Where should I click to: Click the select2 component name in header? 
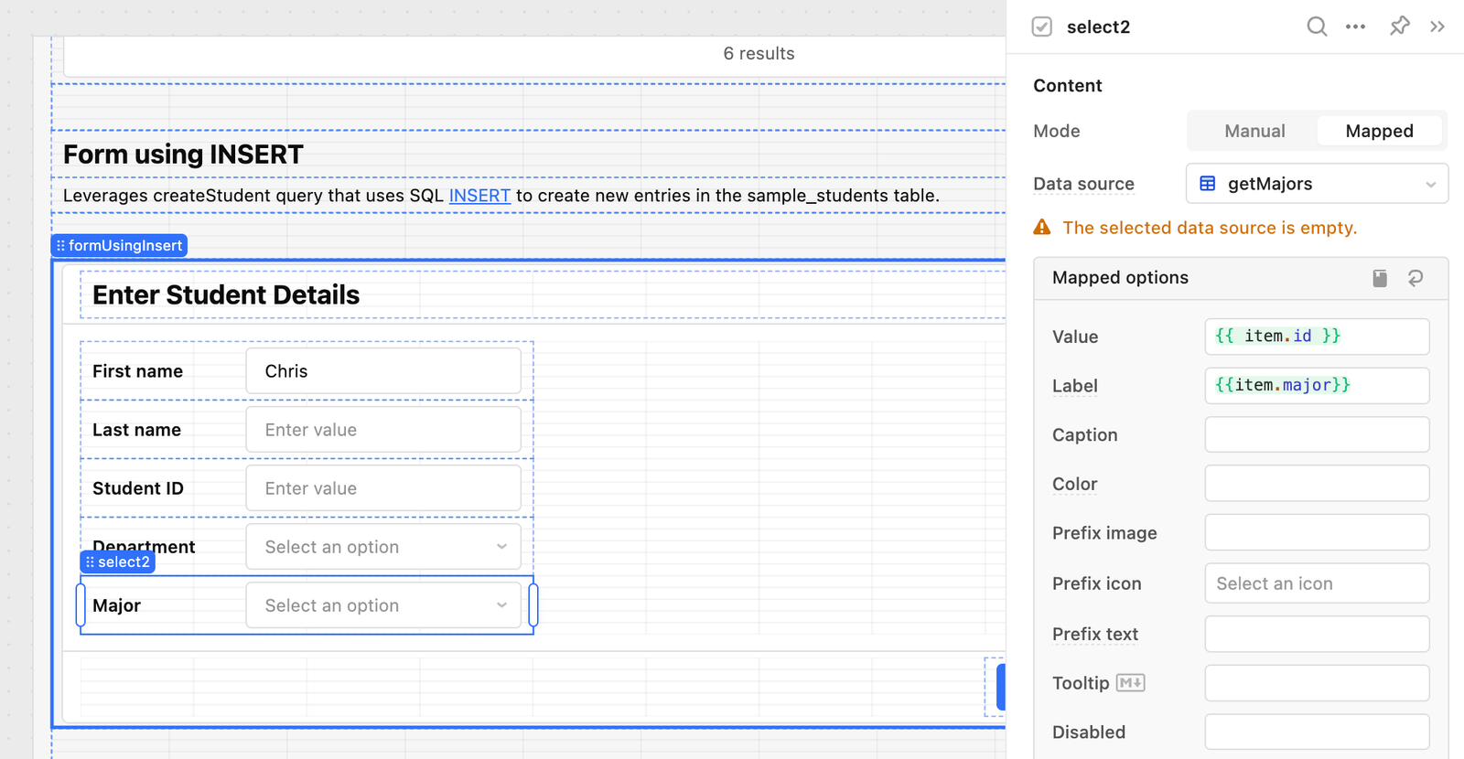point(1098,27)
